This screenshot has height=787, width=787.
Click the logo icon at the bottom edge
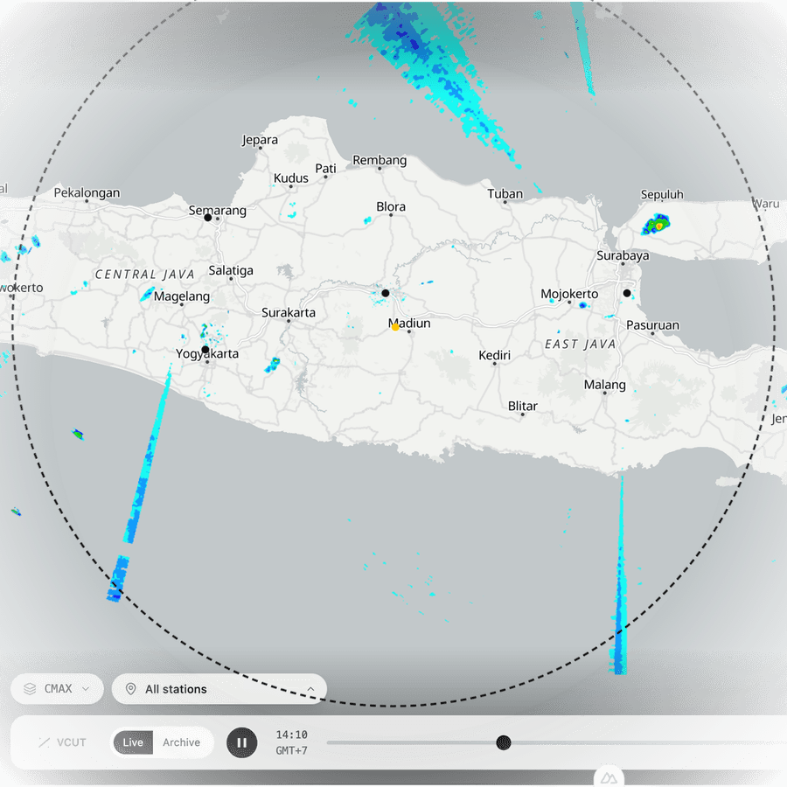pos(609,778)
